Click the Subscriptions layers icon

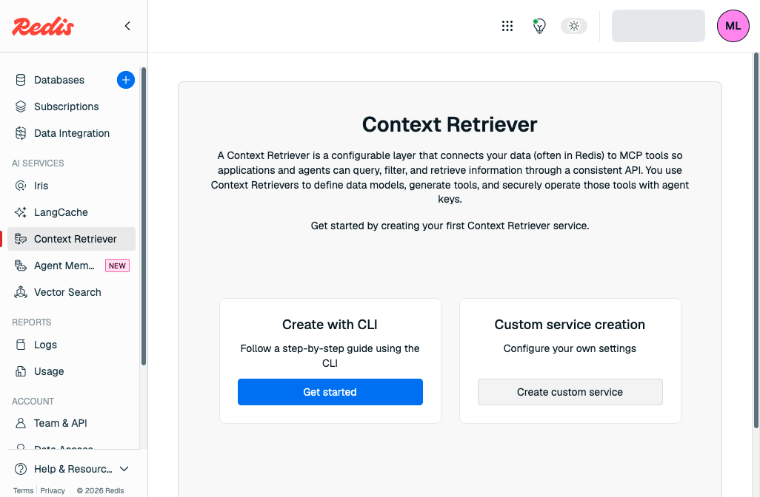pyautogui.click(x=20, y=106)
